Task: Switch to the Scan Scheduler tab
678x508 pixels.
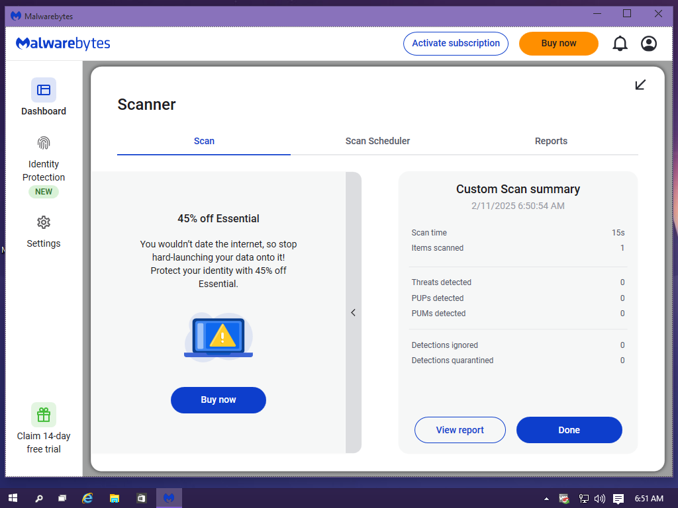Action: click(x=377, y=142)
